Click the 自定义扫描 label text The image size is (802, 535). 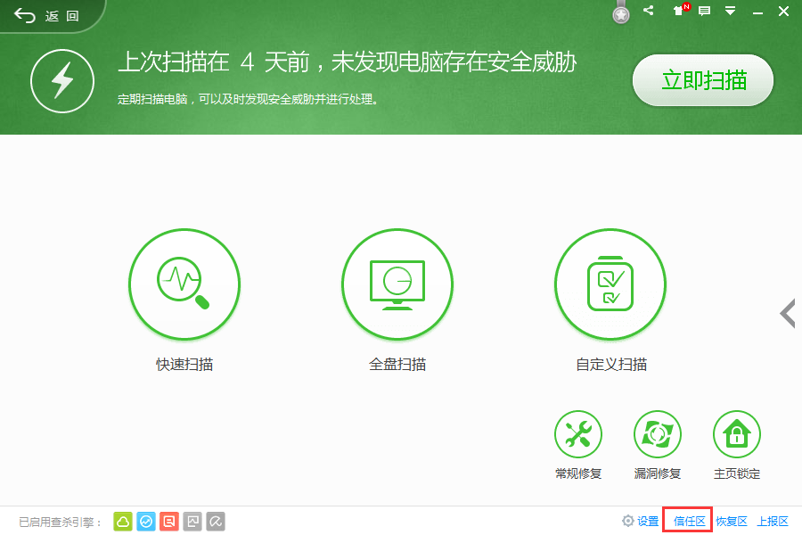[611, 365]
